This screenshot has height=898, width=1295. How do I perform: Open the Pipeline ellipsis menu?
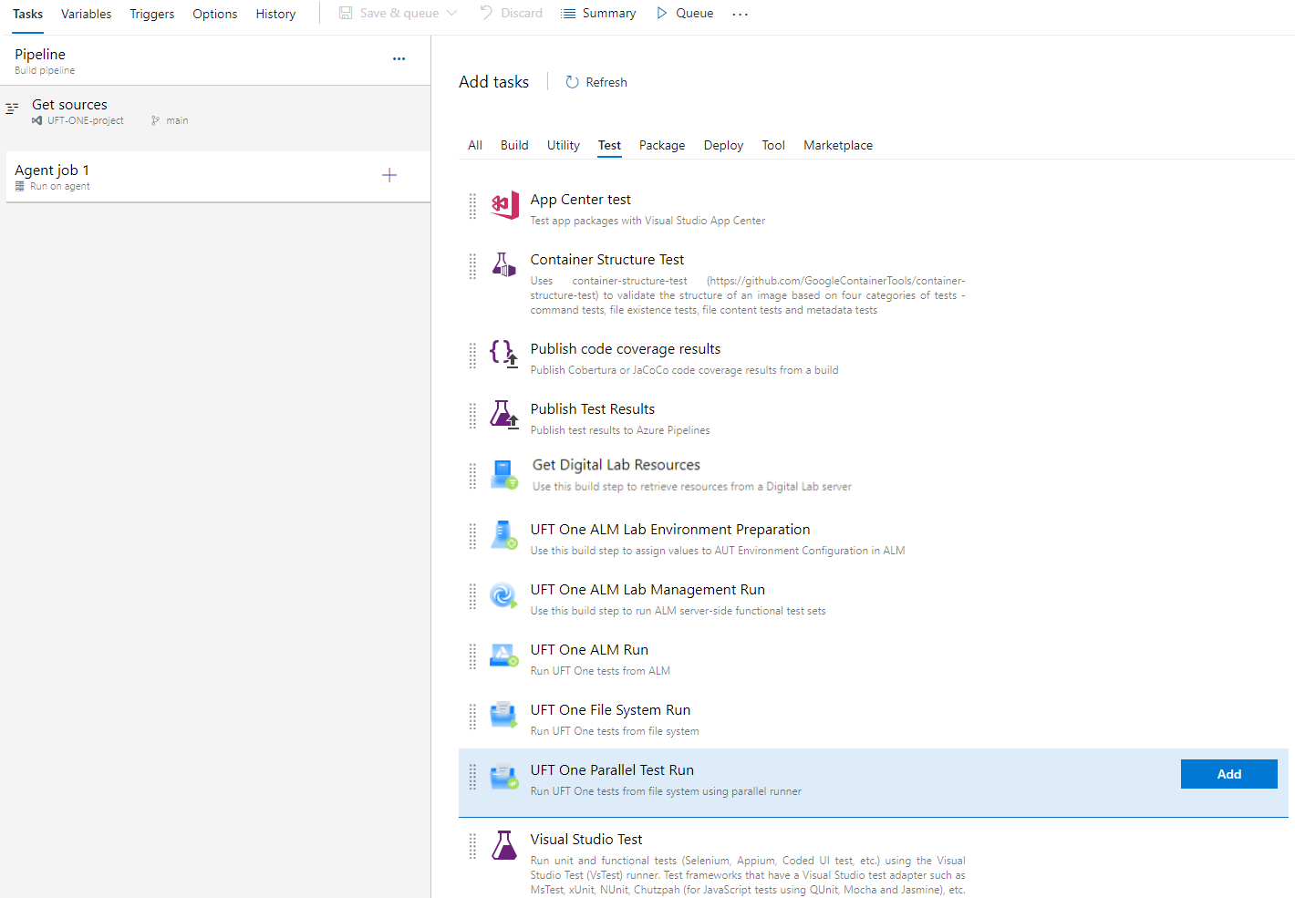(399, 58)
